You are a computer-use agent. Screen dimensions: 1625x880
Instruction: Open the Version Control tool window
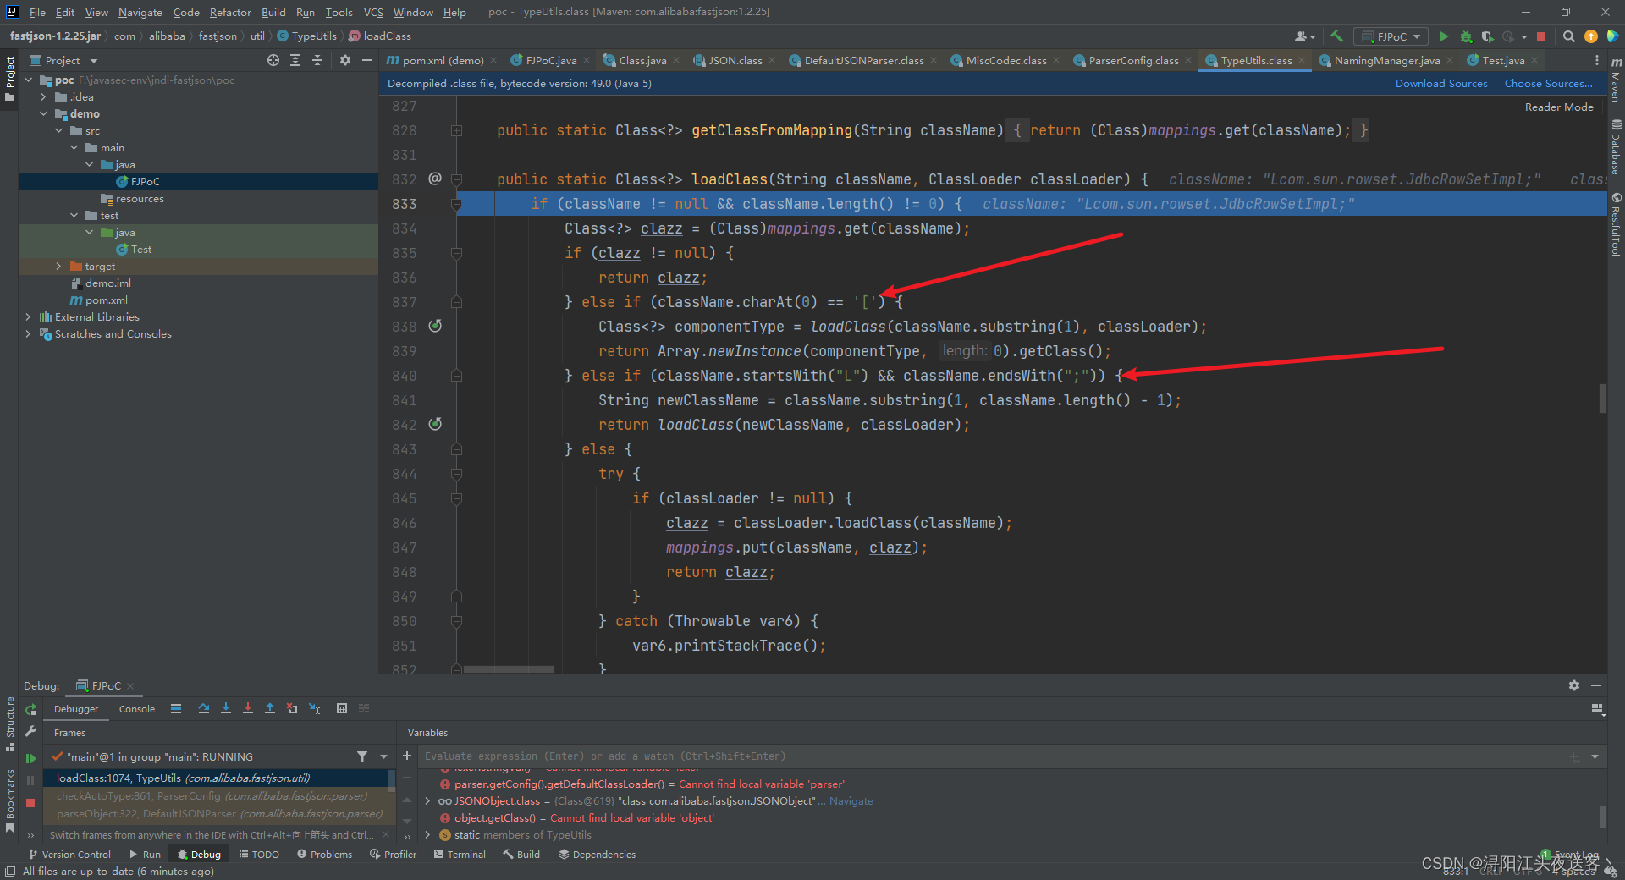click(69, 855)
